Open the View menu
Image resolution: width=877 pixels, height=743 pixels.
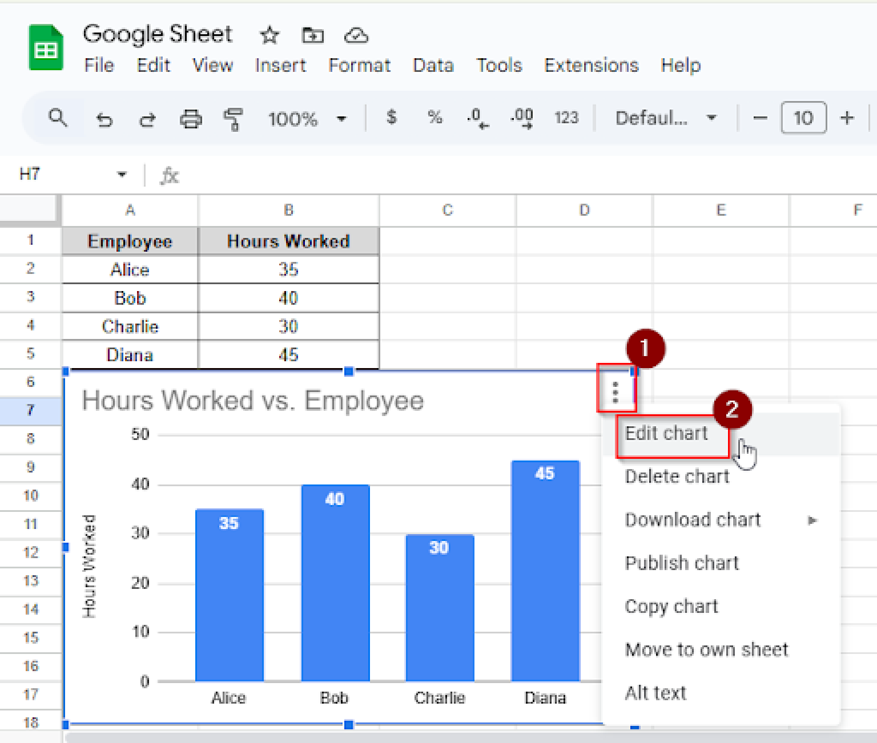click(212, 66)
